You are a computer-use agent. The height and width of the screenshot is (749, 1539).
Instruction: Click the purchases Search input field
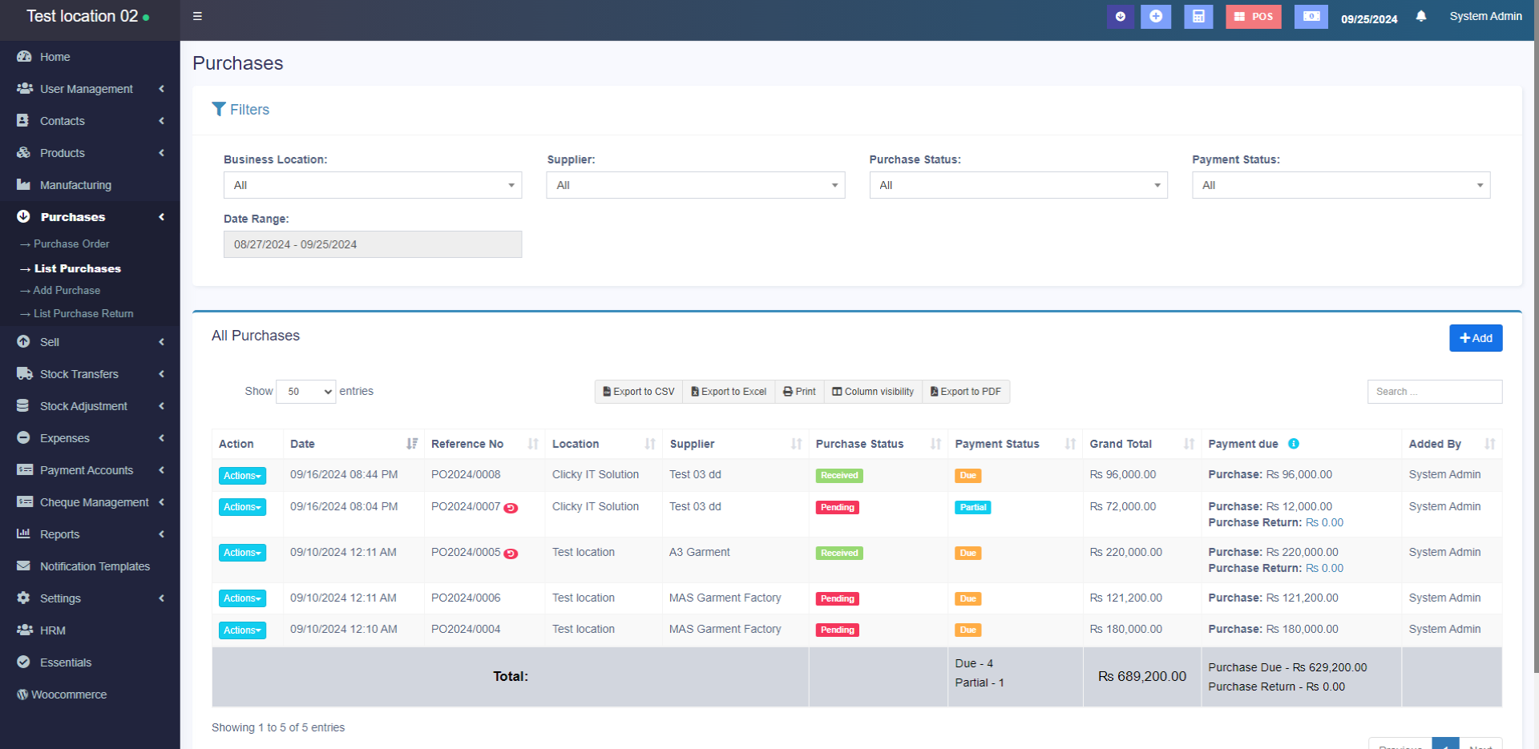click(1434, 392)
